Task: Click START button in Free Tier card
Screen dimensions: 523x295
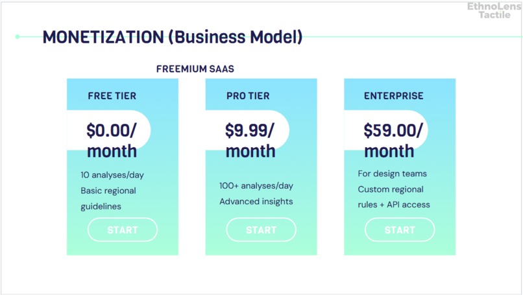Action: point(123,230)
